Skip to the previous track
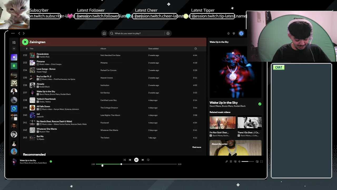Viewport: 337px width, 190px height. (130, 160)
